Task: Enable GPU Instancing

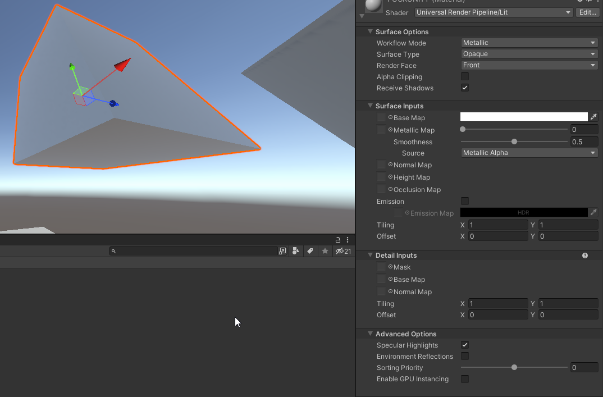Action: click(464, 379)
